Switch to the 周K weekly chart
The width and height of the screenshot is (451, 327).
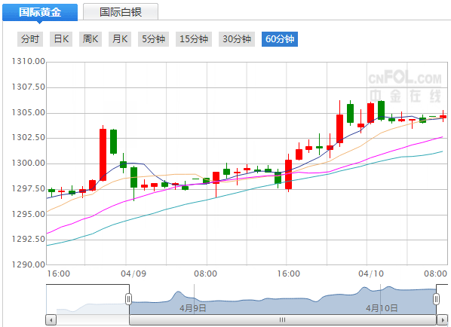coord(91,38)
